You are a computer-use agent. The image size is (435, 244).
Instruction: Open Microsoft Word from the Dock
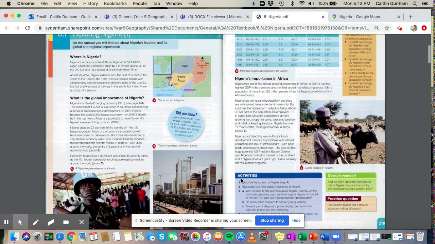[x=325, y=237]
